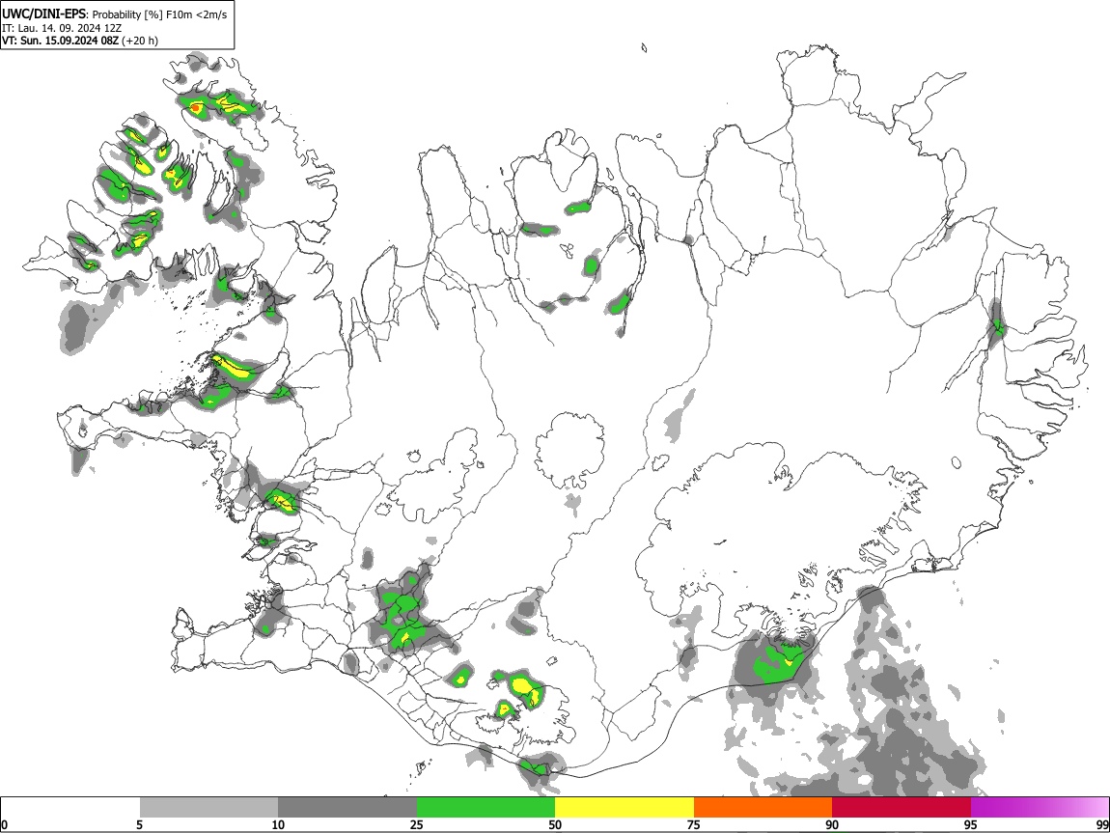Click the legend value 75
This screenshot has width=1110, height=833.
693,825
